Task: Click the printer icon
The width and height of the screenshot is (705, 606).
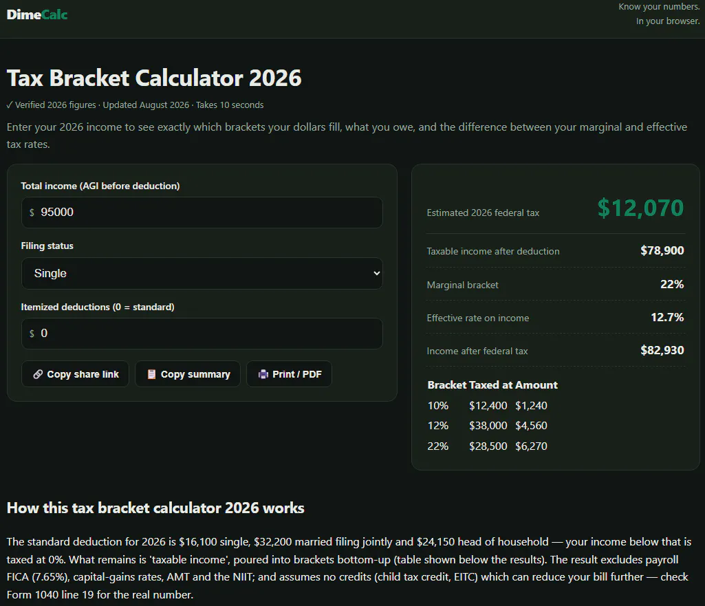Action: click(x=263, y=374)
